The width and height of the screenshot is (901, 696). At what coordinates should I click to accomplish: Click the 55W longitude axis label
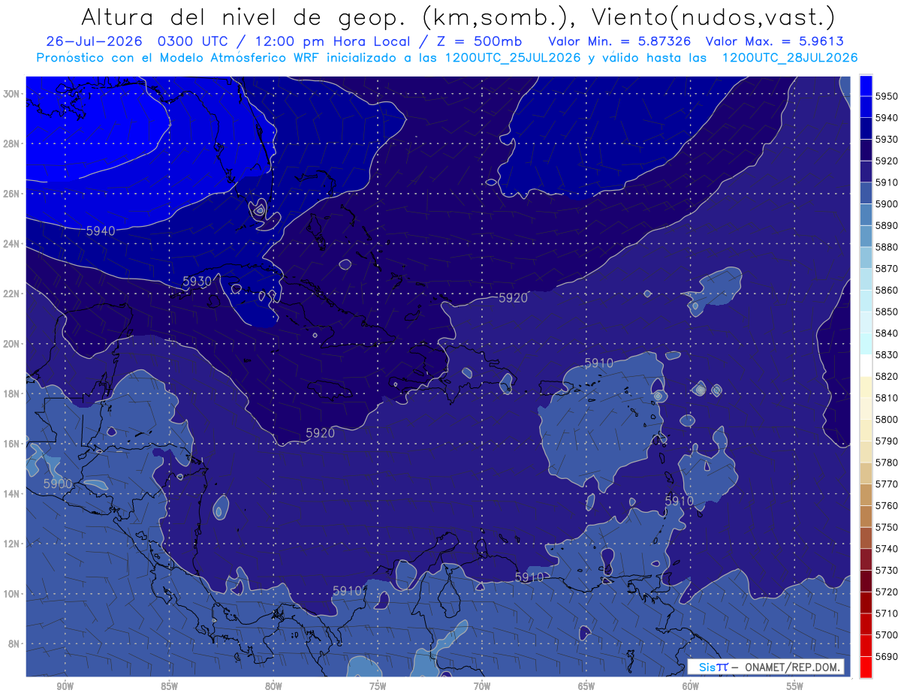coord(795,685)
